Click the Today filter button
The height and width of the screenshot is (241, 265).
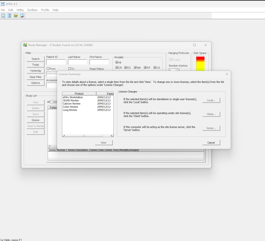[35, 65]
